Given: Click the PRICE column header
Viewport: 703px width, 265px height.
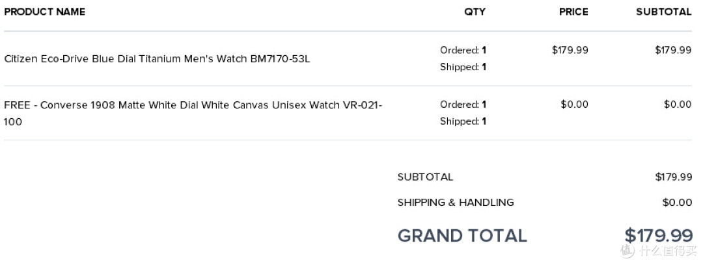Looking at the screenshot, I should (x=573, y=12).
